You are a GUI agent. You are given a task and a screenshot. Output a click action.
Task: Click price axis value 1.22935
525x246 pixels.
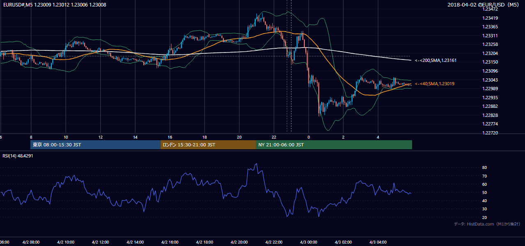tap(490, 98)
